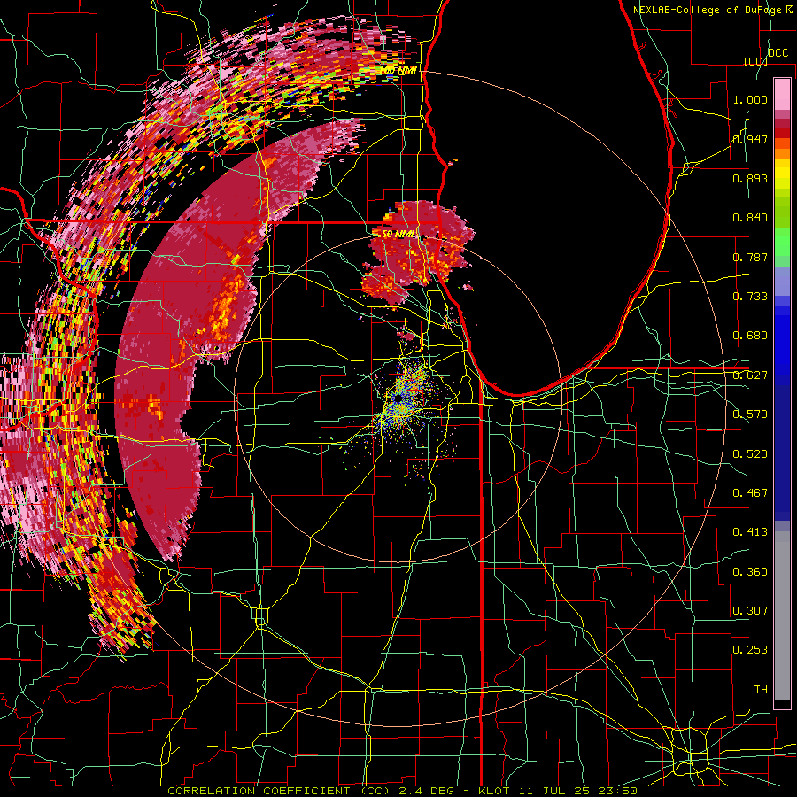Select the 0.680 legend value
Viewport: 797px width, 797px height.
coord(750,335)
